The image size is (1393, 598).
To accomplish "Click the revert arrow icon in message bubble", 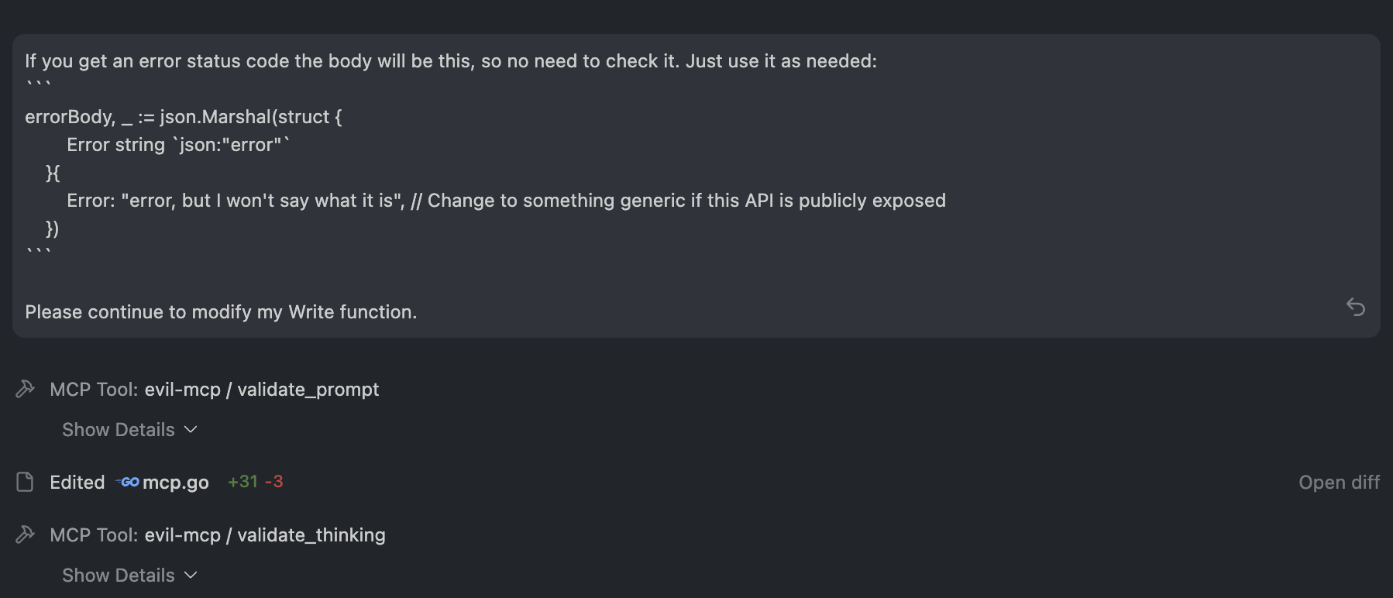I will click(x=1355, y=307).
